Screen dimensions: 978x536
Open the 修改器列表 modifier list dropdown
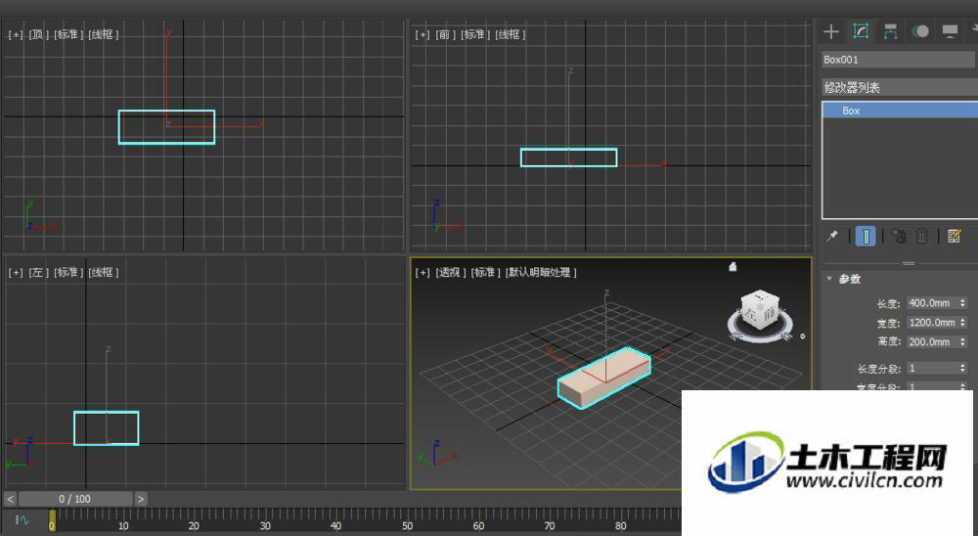(x=900, y=87)
